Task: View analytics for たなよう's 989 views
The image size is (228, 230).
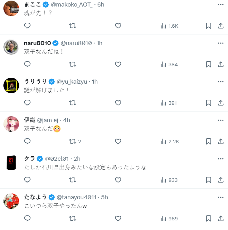Action: (169, 218)
